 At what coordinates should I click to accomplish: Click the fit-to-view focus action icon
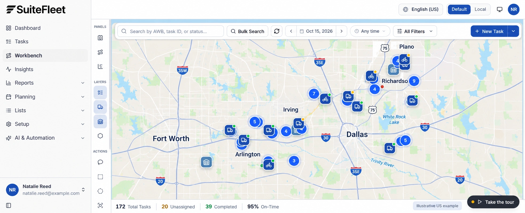tap(100, 205)
